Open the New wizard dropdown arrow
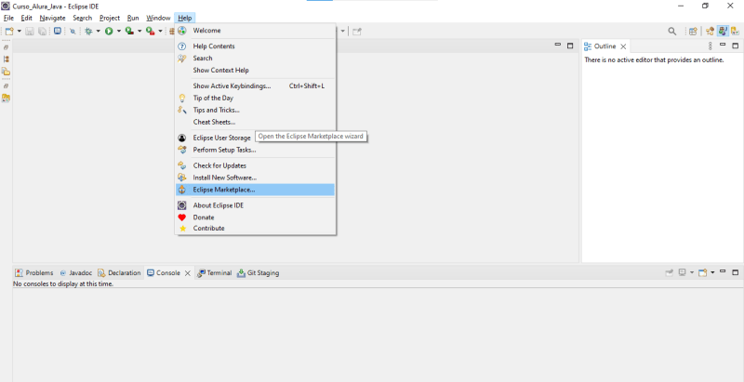The image size is (744, 382). click(x=20, y=32)
